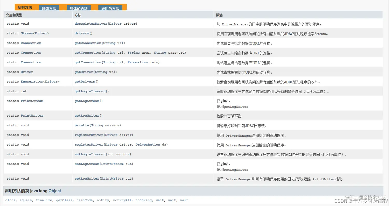Click the deregisterDriver description text
Viewport: 392px width, 206px height.
point(269,24)
